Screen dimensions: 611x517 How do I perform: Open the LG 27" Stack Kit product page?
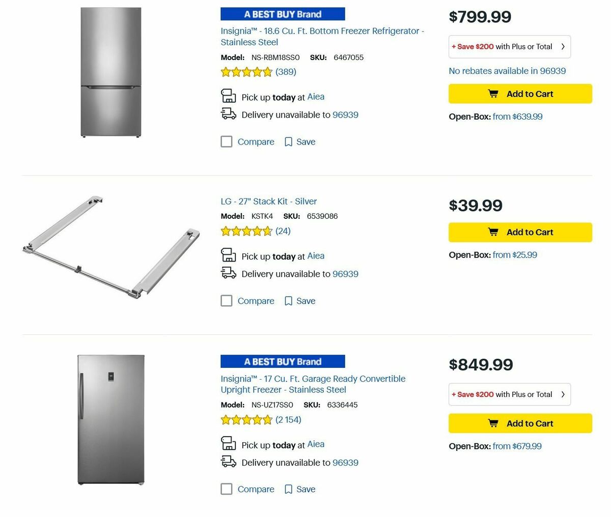tap(268, 201)
